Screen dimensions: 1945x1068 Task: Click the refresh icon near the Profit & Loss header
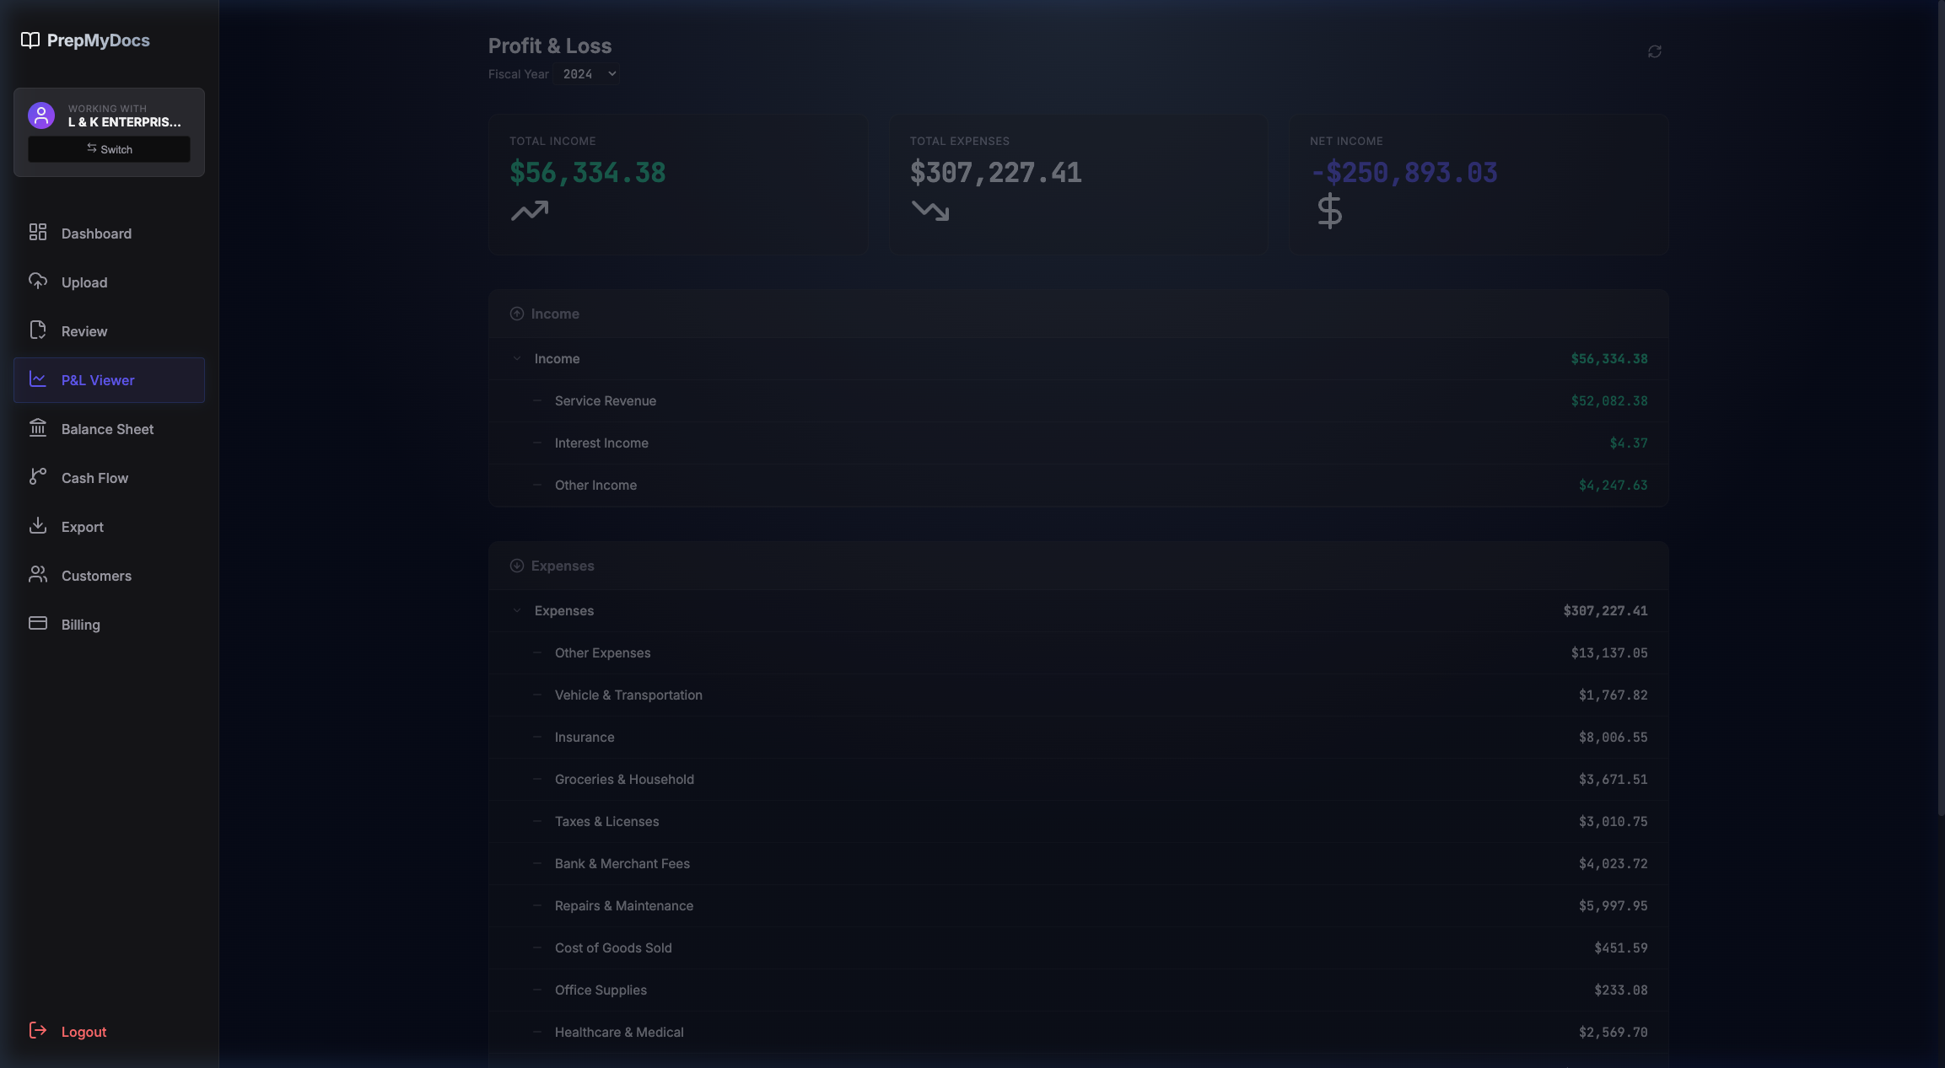point(1654,51)
